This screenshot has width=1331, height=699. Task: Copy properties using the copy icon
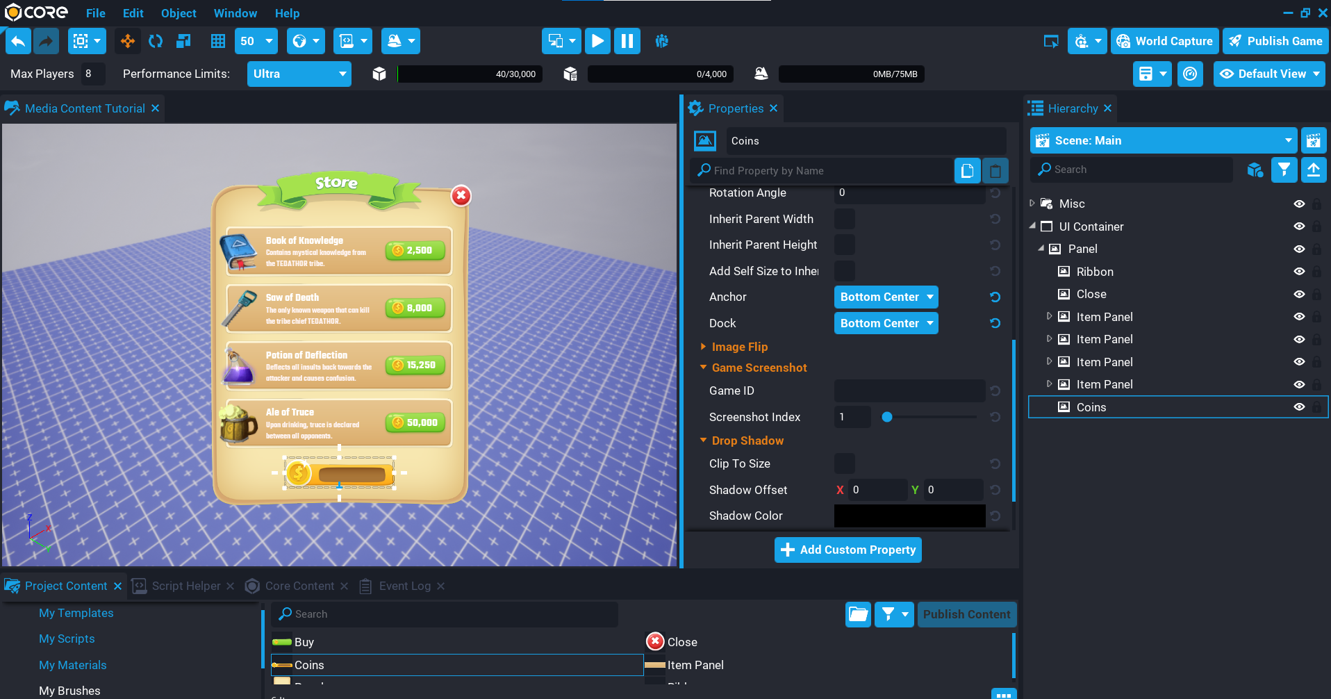[x=967, y=170]
